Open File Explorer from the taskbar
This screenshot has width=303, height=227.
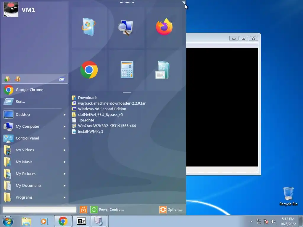tap(26, 221)
